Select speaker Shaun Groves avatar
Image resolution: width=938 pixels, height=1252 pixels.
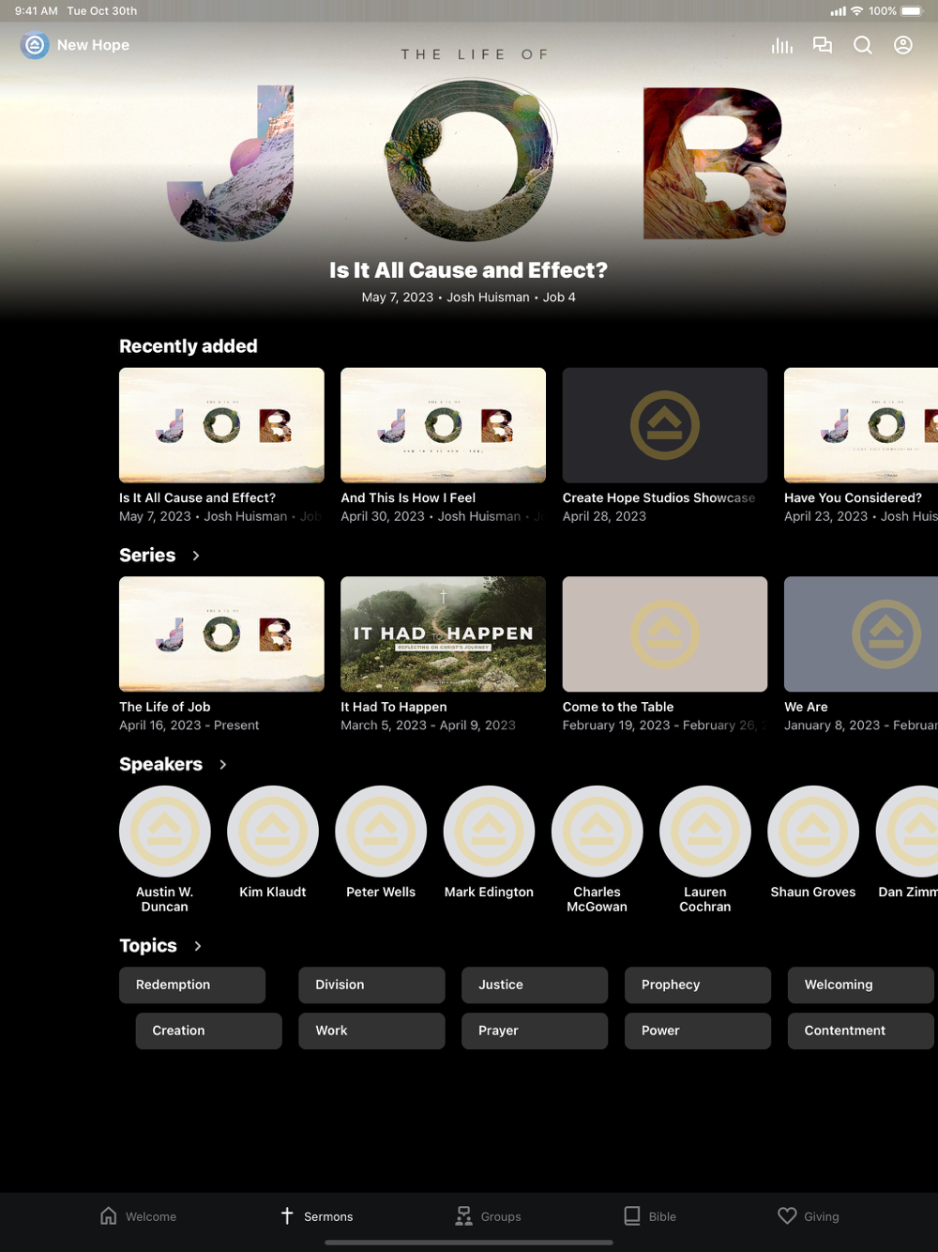point(813,832)
